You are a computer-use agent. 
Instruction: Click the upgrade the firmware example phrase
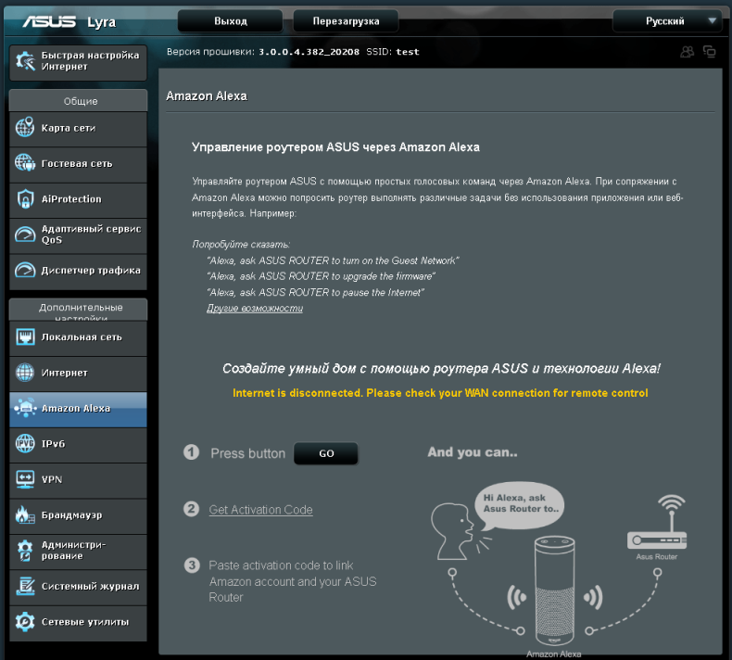pyautogui.click(x=322, y=276)
